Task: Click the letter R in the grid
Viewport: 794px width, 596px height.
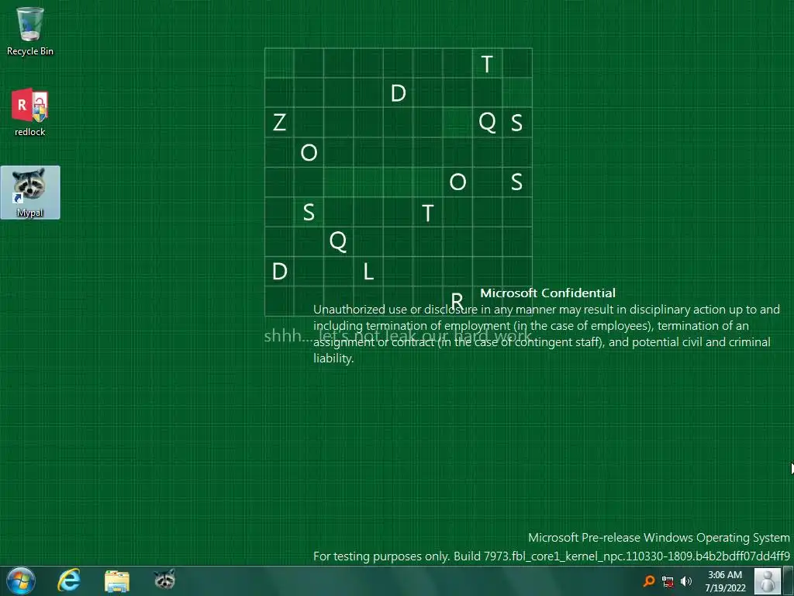Action: point(457,301)
